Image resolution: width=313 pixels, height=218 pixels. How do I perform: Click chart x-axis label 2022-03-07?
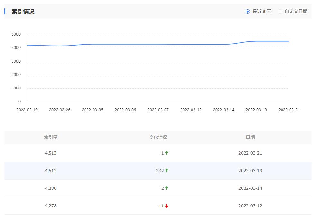point(158,110)
